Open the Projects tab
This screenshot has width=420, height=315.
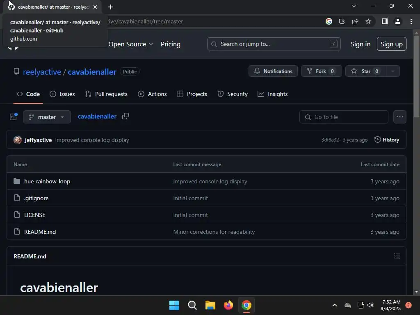point(192,94)
